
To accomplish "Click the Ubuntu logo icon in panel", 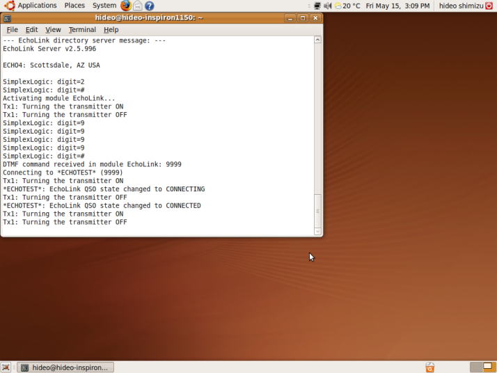I will (x=10, y=6).
